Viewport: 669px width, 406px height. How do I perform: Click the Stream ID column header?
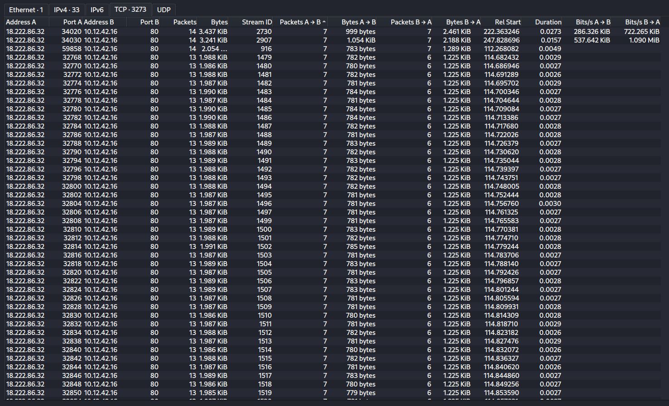click(x=250, y=22)
